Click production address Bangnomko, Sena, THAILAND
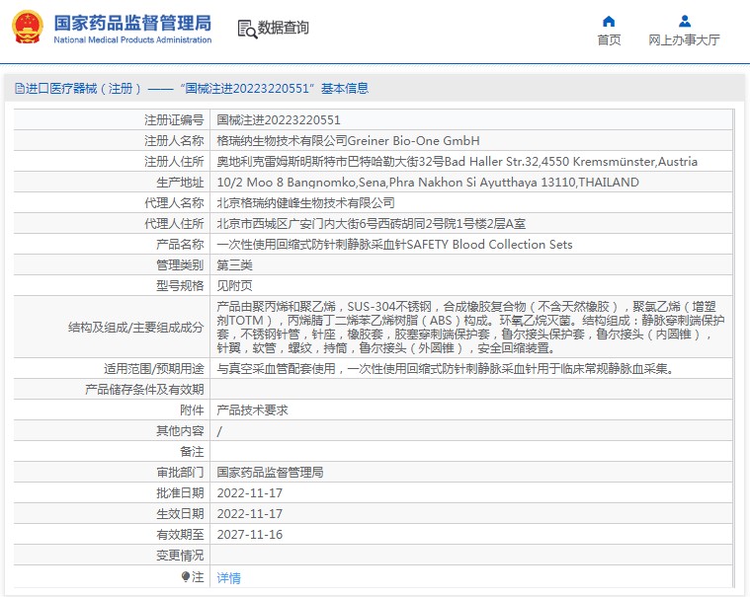This screenshot has width=750, height=597. [x=428, y=183]
